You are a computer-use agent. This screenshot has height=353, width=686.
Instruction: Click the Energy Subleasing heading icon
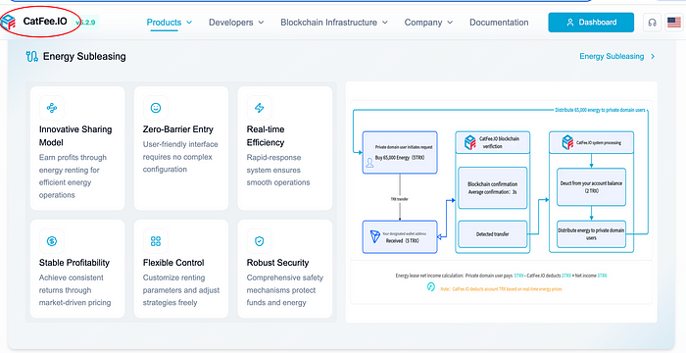coord(32,57)
